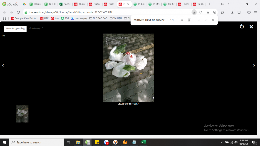This screenshot has height=146, width=260.
Task: Open the volume control in system tray
Action: [x=236, y=142]
